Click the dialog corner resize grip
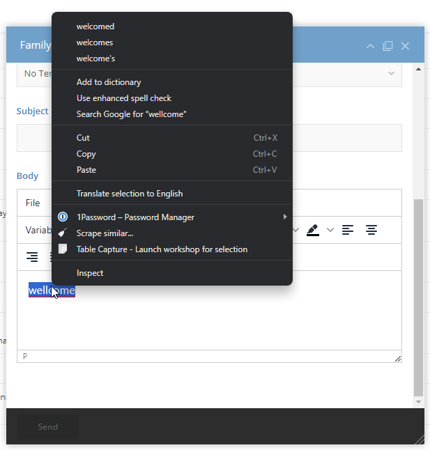430x450 pixels. pos(420,440)
